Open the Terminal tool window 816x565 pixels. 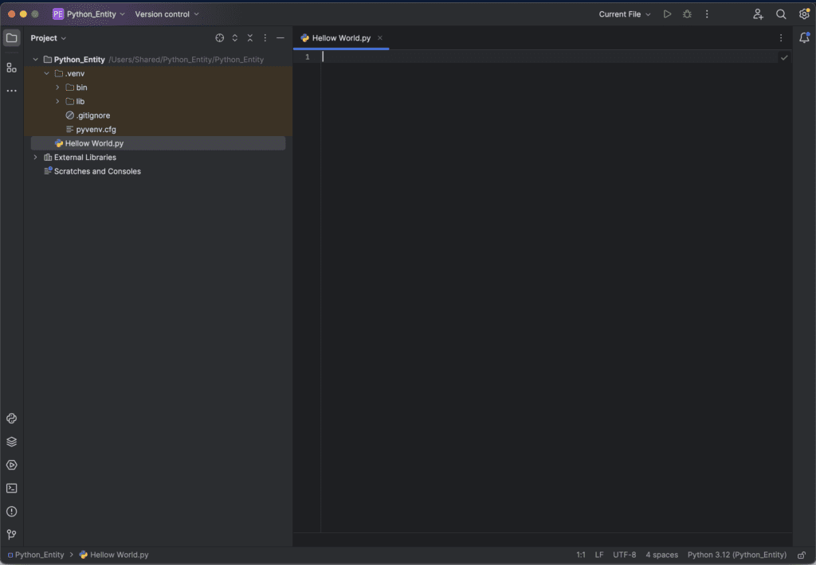(11, 489)
